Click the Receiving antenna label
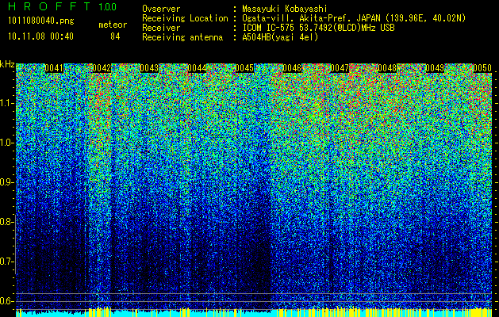 tap(182, 37)
